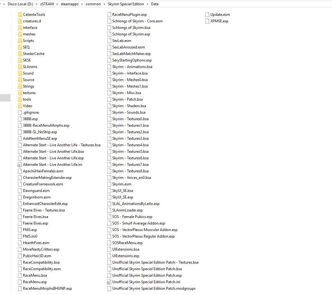Navigate to steamapps in address bar
This screenshot has height=295, width=332.
pos(70,4)
